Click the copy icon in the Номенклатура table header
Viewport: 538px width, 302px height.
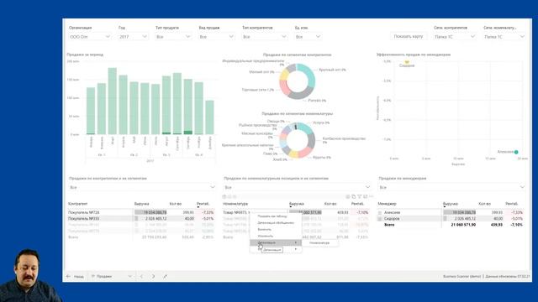point(353,196)
